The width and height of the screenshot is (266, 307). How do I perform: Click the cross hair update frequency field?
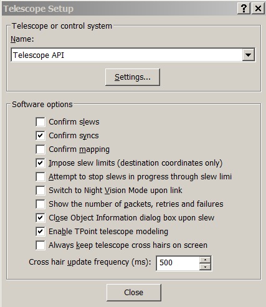click(178, 263)
